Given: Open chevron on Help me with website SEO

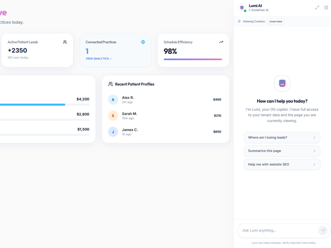Looking at the screenshot, I should 314,164.
